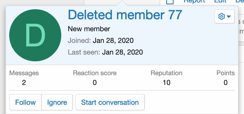Click the Follow button
Screen dimensions: 244x114
tap(25, 102)
